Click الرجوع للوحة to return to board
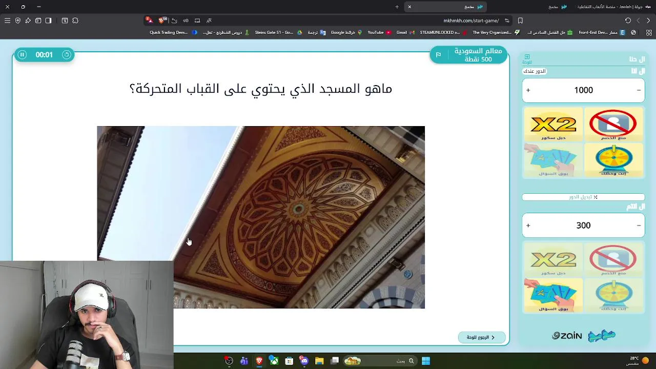Viewport: 656px width, 369px height. coord(481,337)
